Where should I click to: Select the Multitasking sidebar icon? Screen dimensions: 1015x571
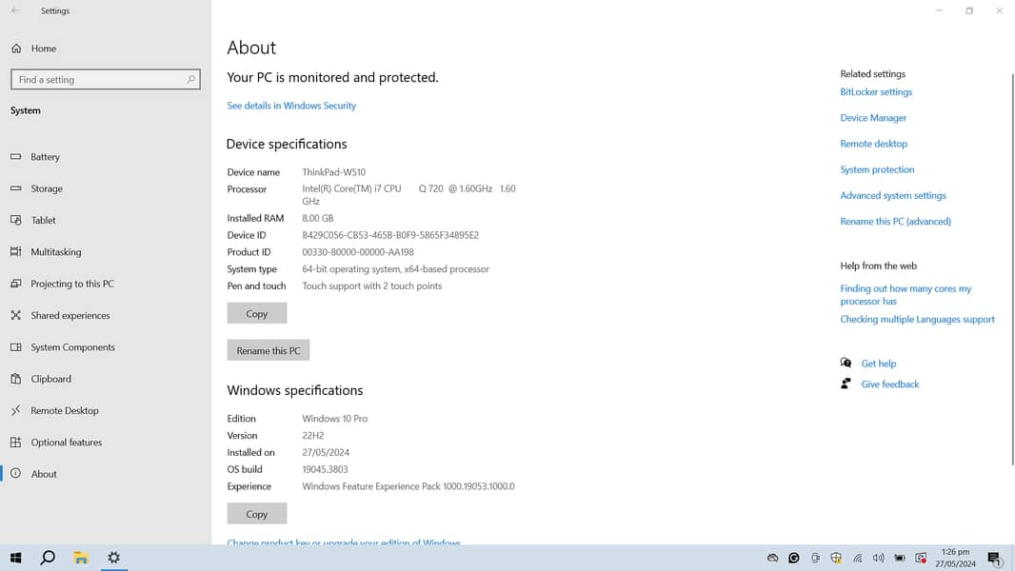(15, 252)
